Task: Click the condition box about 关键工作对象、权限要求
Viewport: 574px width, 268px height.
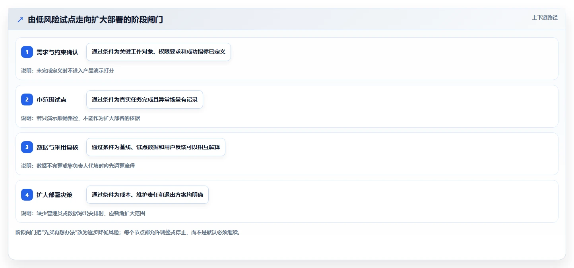Action: 159,52
